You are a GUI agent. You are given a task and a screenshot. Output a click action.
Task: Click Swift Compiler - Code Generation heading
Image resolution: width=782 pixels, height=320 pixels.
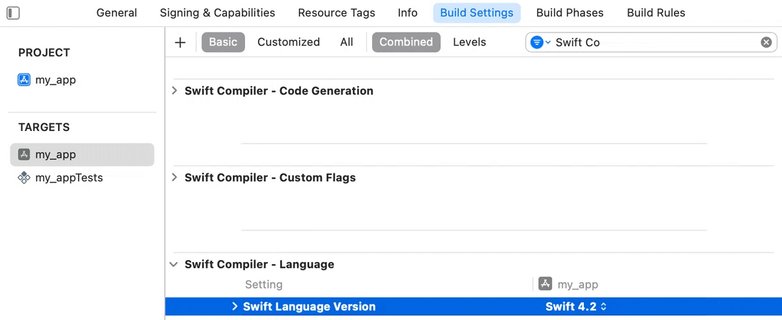279,91
